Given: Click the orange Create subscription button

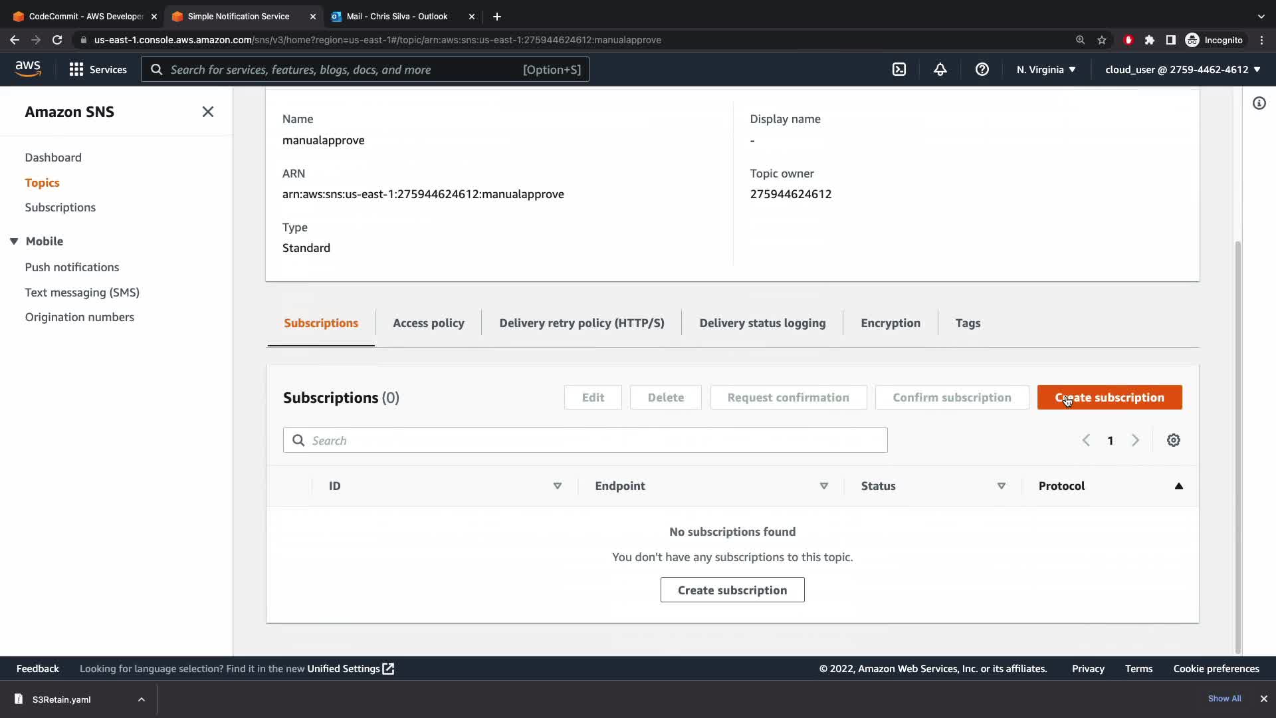Looking at the screenshot, I should tap(1109, 398).
